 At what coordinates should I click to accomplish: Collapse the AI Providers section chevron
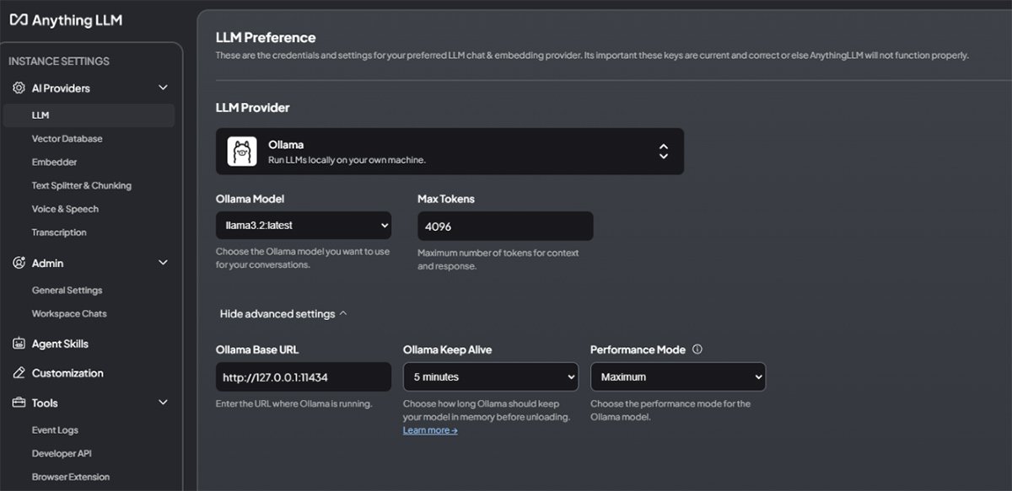[164, 88]
